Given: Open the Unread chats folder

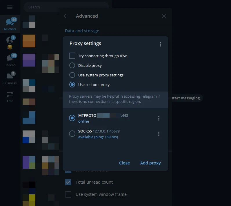Looking at the screenshot, I should [10, 60].
